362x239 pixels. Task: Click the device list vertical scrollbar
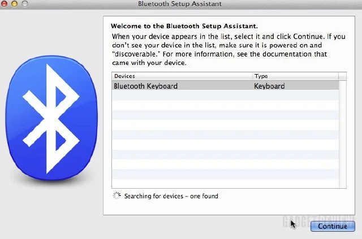pos(343,134)
